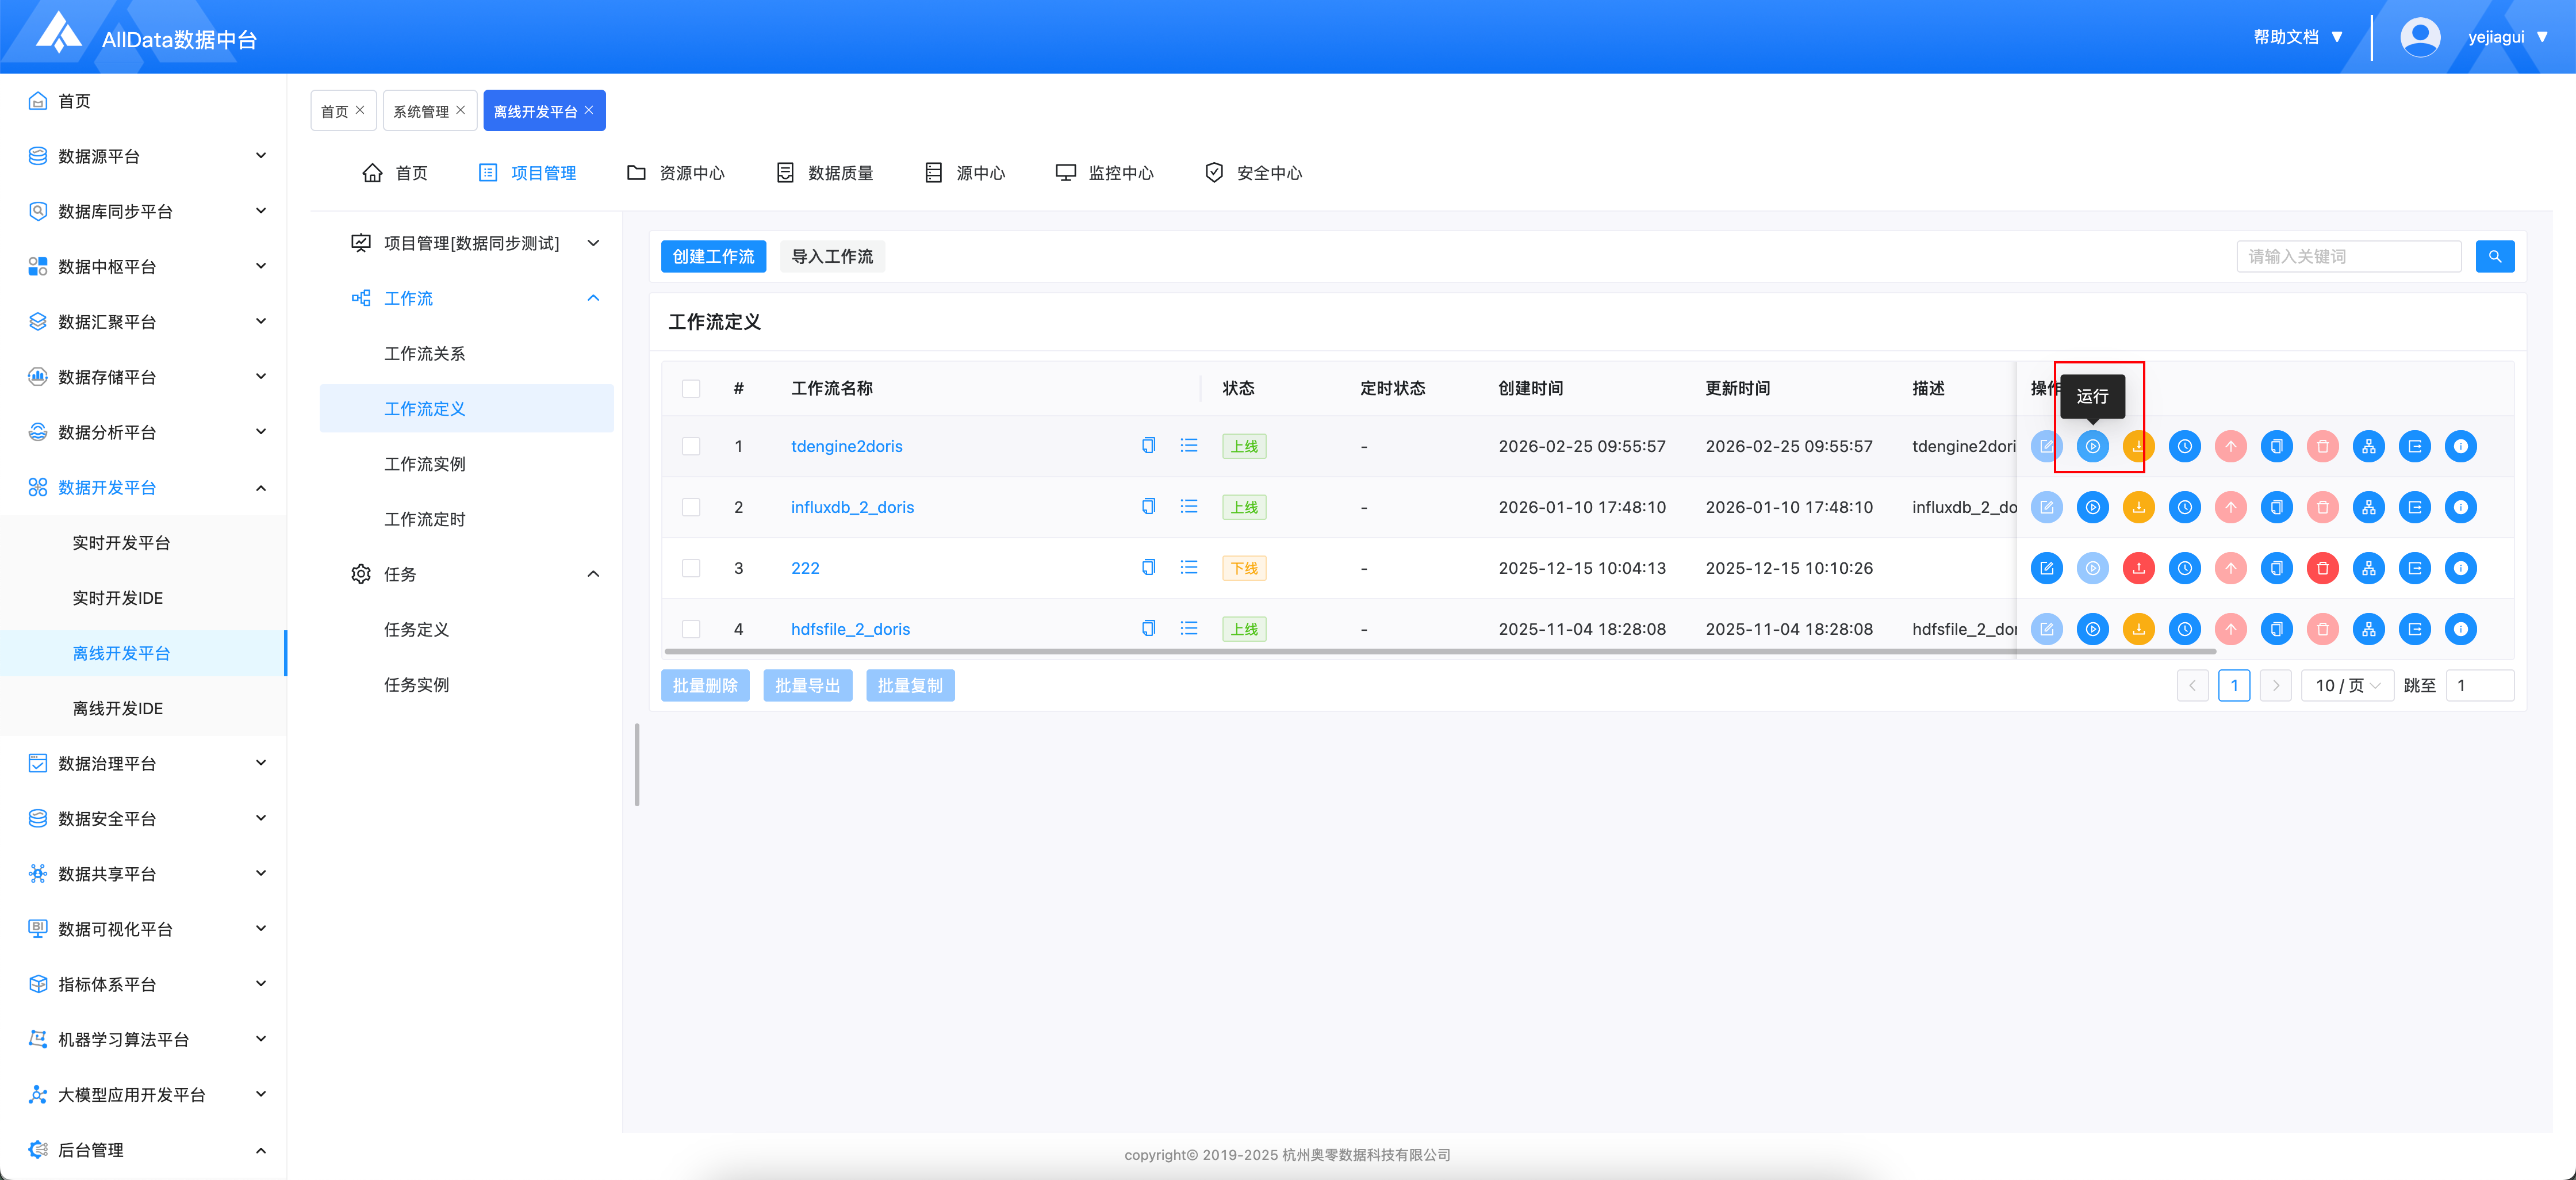2576x1180 pixels.
Task: Click info icon in influxdb_2_doris row
Action: coord(2460,507)
